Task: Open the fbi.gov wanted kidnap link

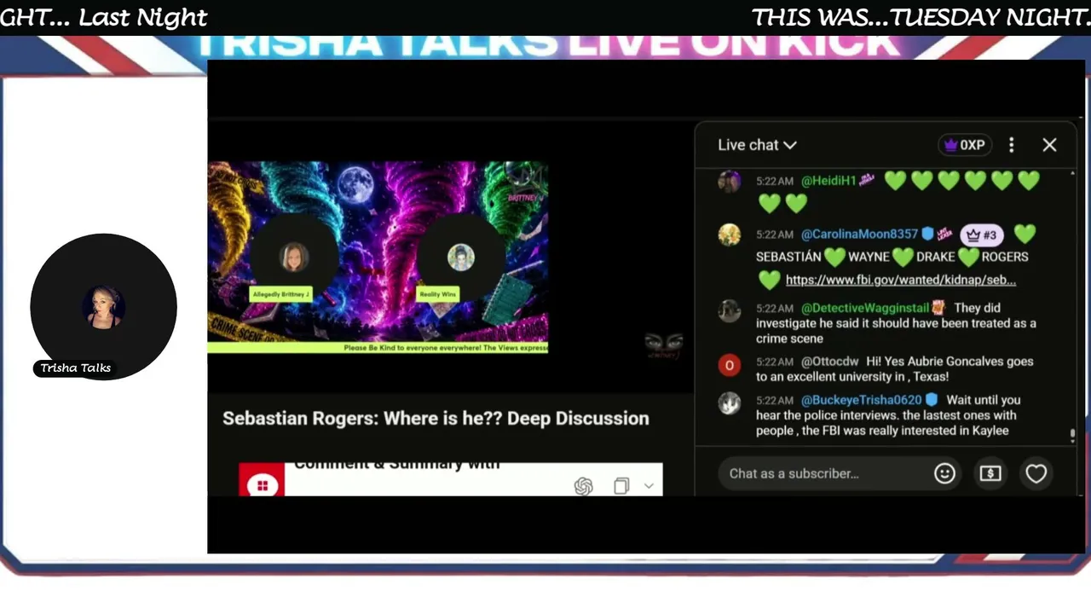Action: click(x=901, y=280)
